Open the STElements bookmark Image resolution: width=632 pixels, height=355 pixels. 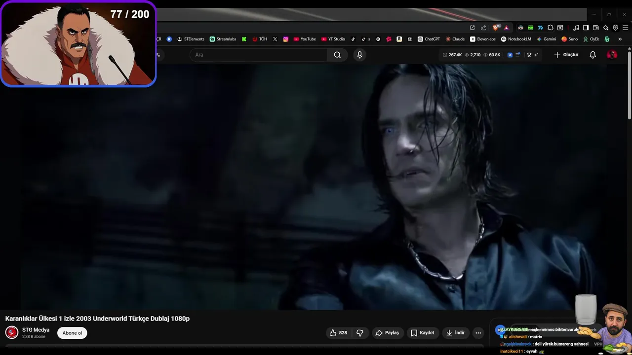pos(191,39)
